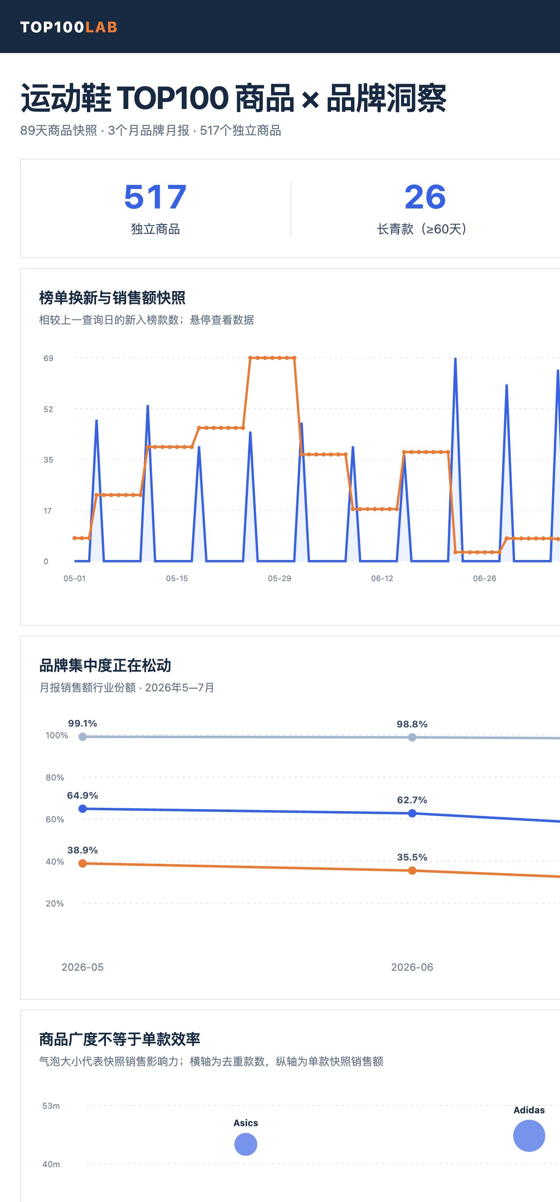Click the 53m y-axis tick label
Image resolution: width=560 pixels, height=1202 pixels.
tap(51, 1106)
